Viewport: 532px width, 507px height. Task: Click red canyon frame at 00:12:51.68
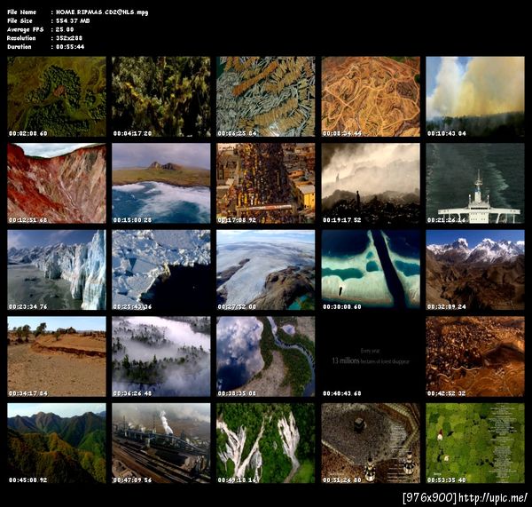[57, 184]
